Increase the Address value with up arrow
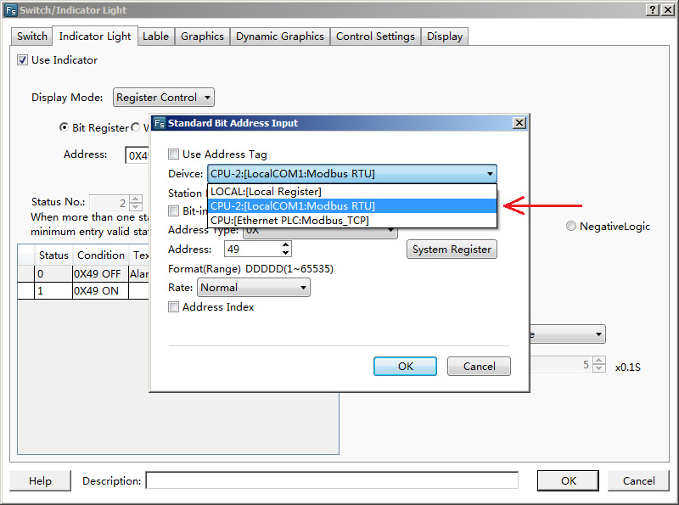 [285, 245]
